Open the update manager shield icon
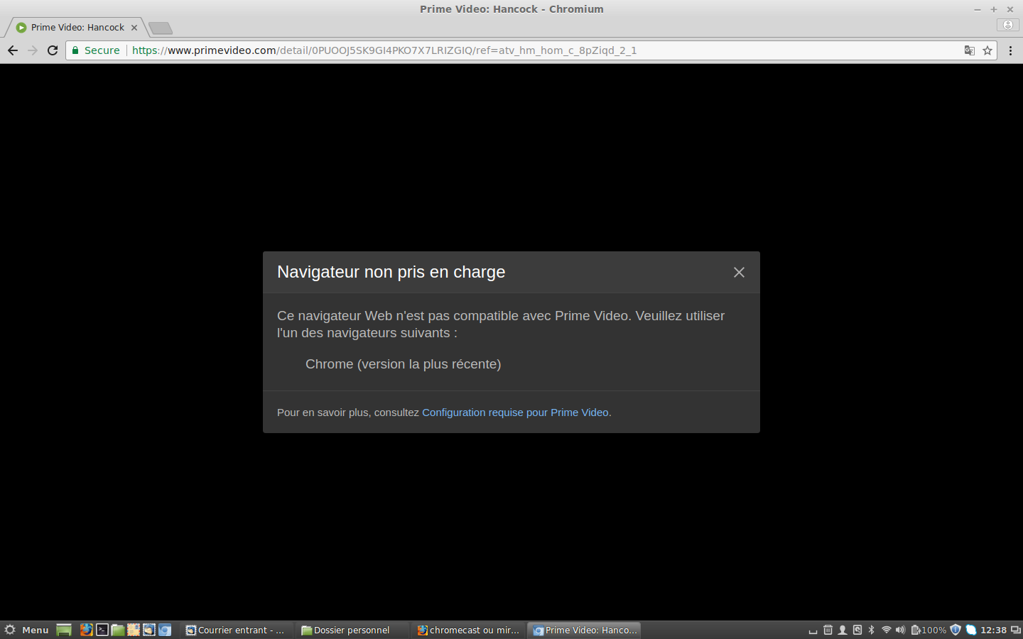 pos(956,630)
